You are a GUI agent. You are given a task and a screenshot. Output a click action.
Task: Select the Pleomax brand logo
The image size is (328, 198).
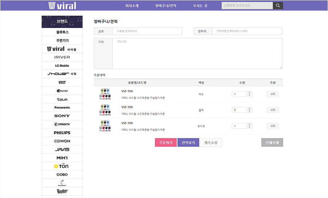tap(62, 183)
